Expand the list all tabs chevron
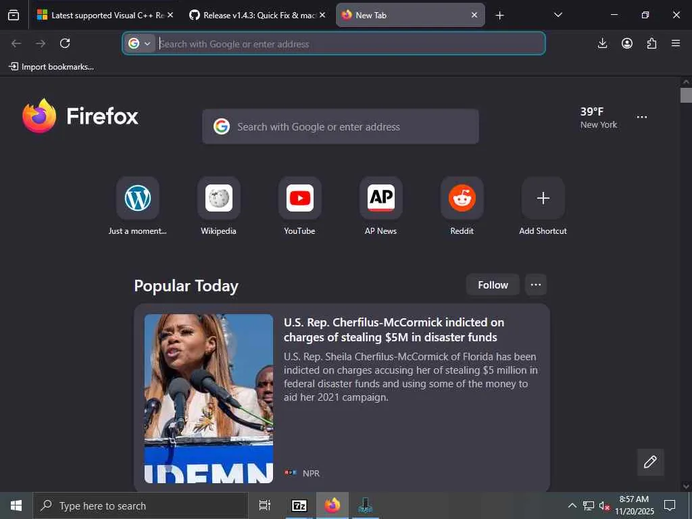692x519 pixels. tap(558, 15)
